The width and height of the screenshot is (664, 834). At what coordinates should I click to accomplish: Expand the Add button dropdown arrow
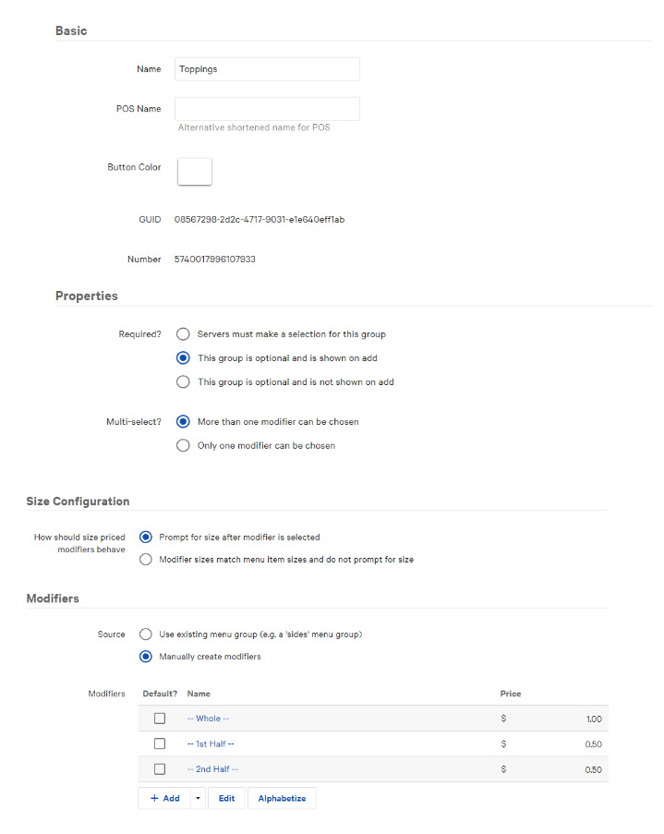pos(197,798)
